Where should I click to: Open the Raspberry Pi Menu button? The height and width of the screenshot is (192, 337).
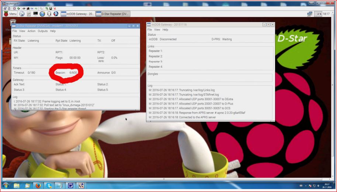click(10, 14)
